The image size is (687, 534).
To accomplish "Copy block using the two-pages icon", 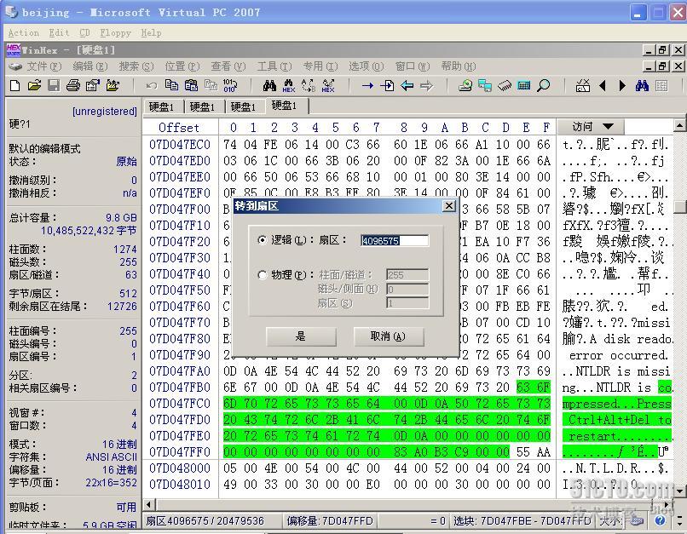I will [171, 85].
